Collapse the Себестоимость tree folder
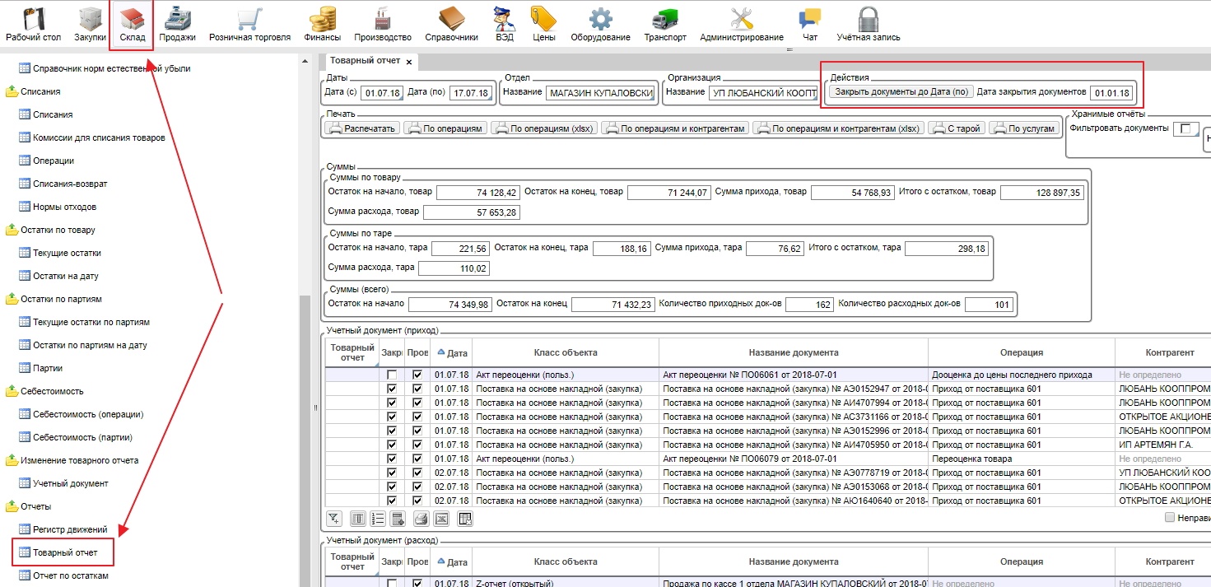Screen dimensions: 1211x587 coord(12,391)
